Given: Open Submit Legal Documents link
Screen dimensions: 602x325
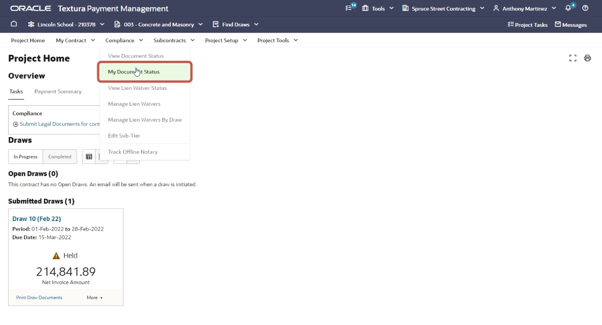Looking at the screenshot, I should point(59,124).
